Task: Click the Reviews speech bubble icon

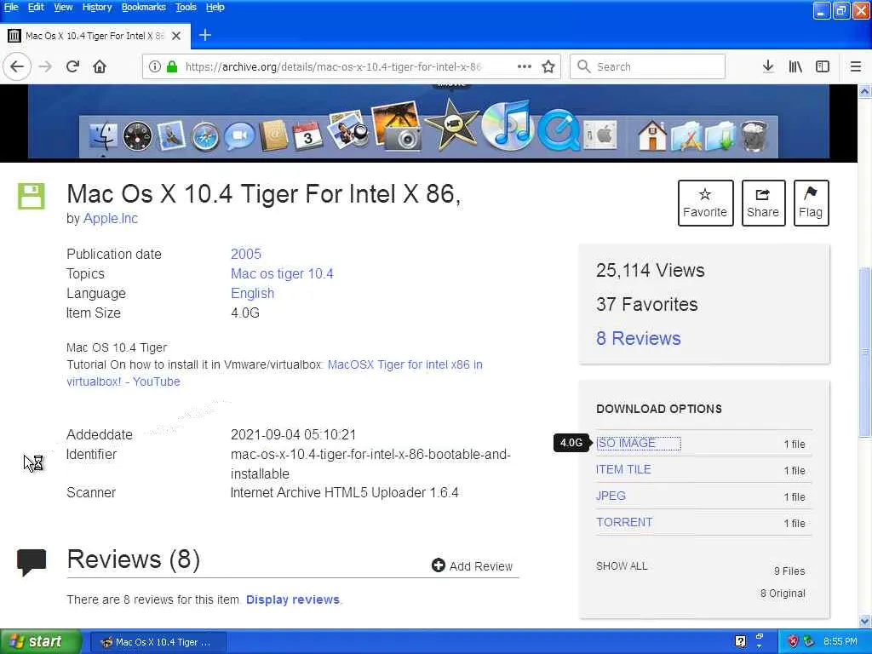Action: [x=32, y=562]
